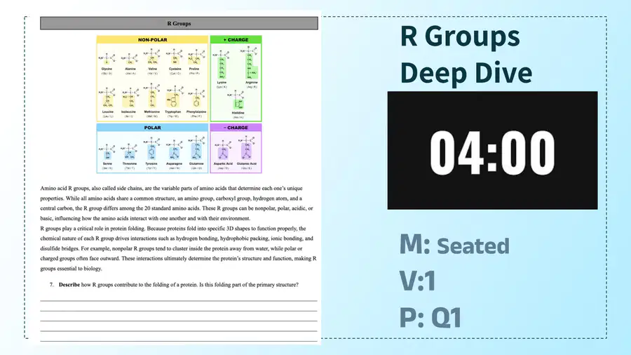
Task: Click the Valine label
Action: [153, 69]
